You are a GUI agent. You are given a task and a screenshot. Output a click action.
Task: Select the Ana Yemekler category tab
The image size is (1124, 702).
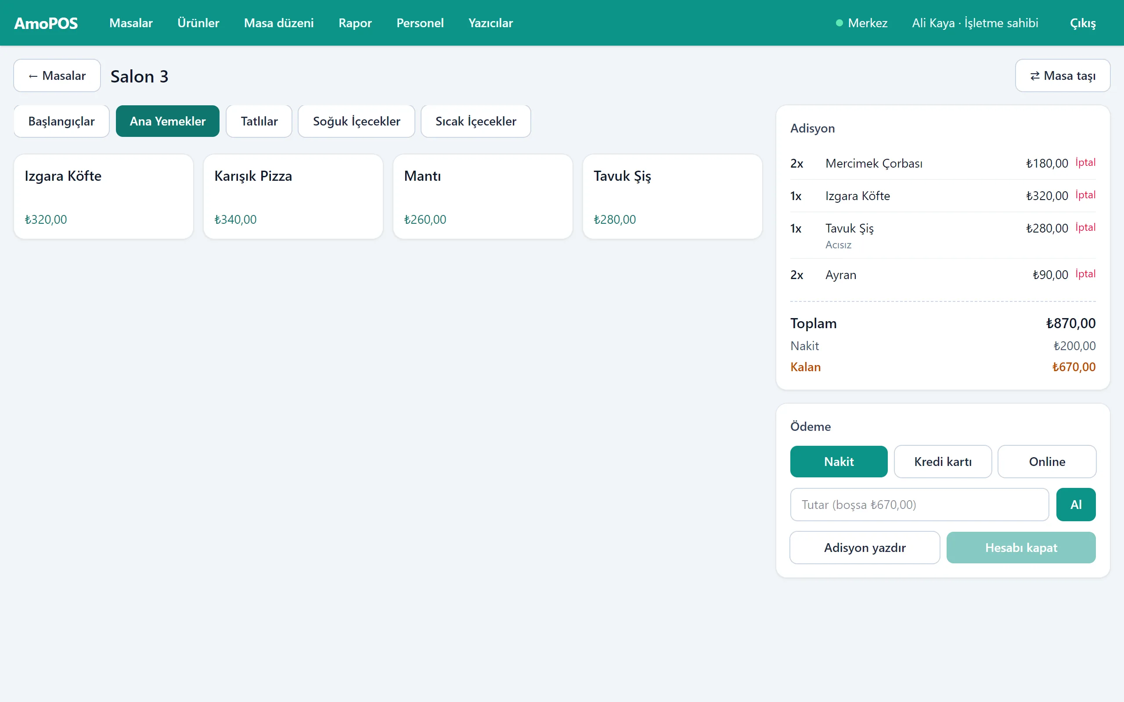(168, 121)
